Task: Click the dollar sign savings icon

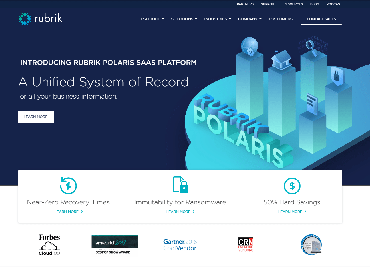Action: point(292,186)
